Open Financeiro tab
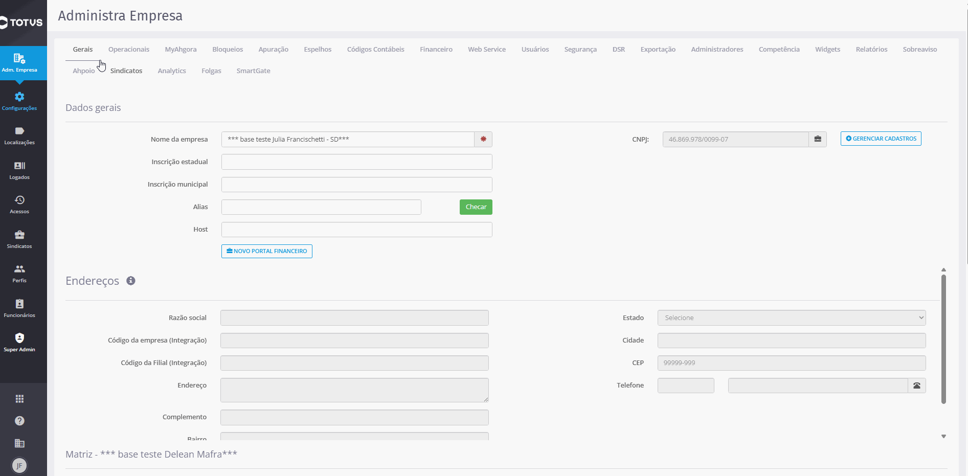 point(436,49)
